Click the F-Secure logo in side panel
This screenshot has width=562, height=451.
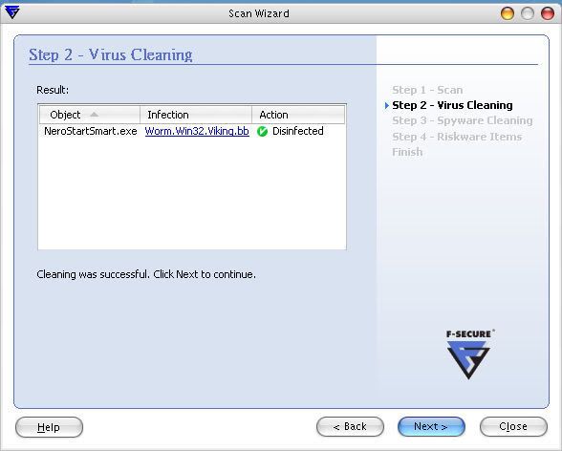tap(468, 354)
